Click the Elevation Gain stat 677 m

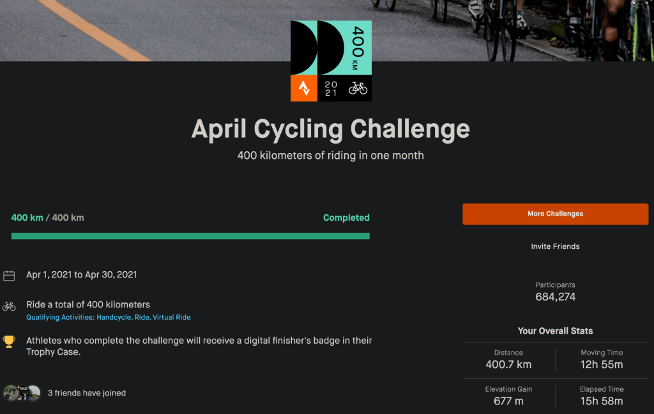[x=508, y=401]
